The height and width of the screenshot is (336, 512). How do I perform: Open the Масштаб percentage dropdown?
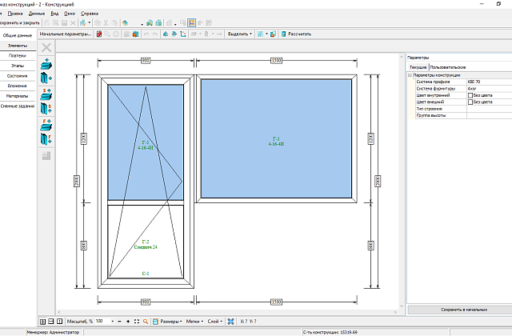[113, 322]
